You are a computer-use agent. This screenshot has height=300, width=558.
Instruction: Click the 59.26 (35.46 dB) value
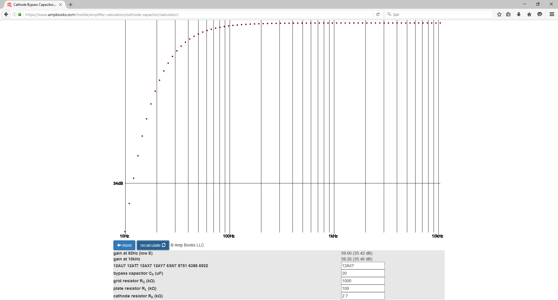click(x=357, y=259)
